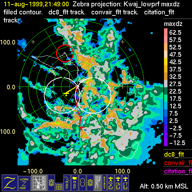Click the yellow DC8 aircraft marker on map
This screenshot has width=192, height=192.
click(66, 94)
